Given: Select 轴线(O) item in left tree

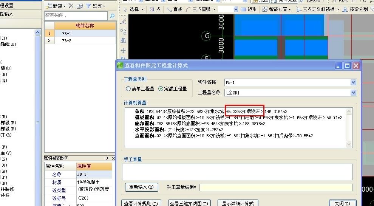Looking at the screenshot, I should 8,44.
